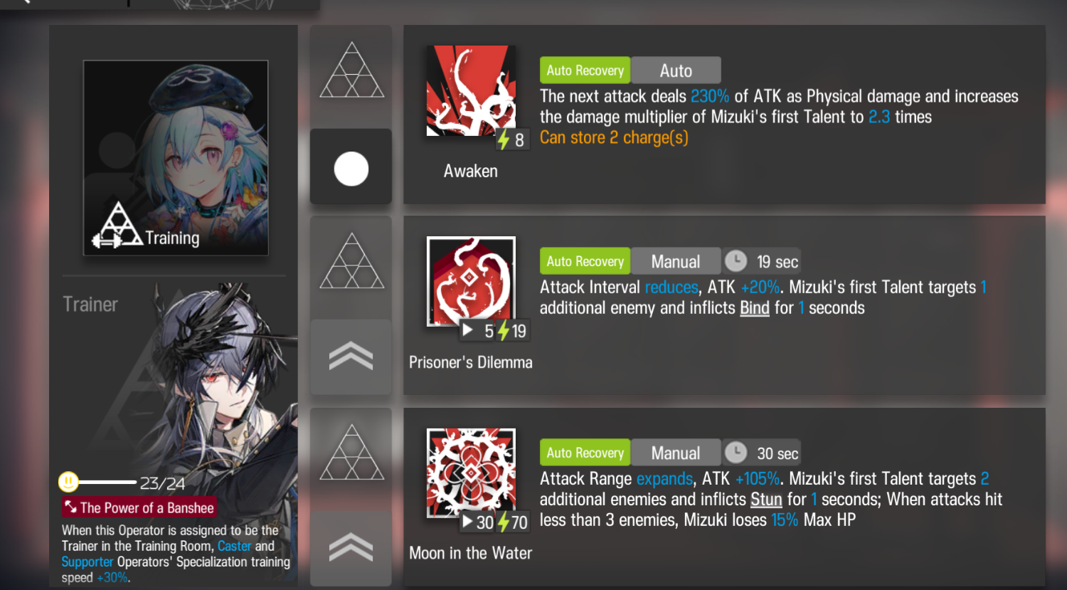Viewport: 1067px width, 590px height.
Task: Toggle the Manual tag on Prisoner's Dilemma
Action: point(676,261)
